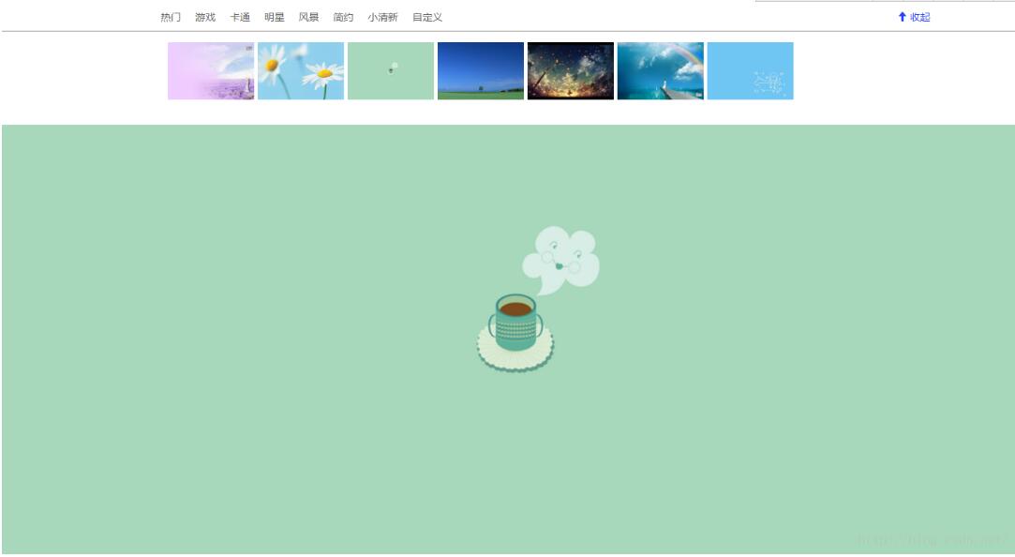1015x557 pixels.
Task: Choose the 简约 minimal tab
Action: [x=343, y=17]
